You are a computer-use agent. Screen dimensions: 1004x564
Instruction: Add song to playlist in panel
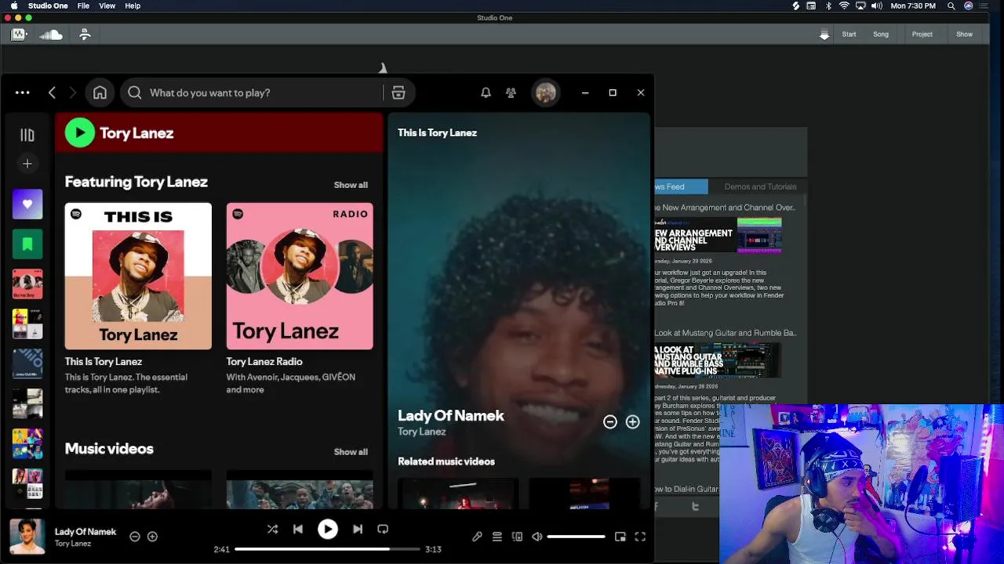[632, 421]
